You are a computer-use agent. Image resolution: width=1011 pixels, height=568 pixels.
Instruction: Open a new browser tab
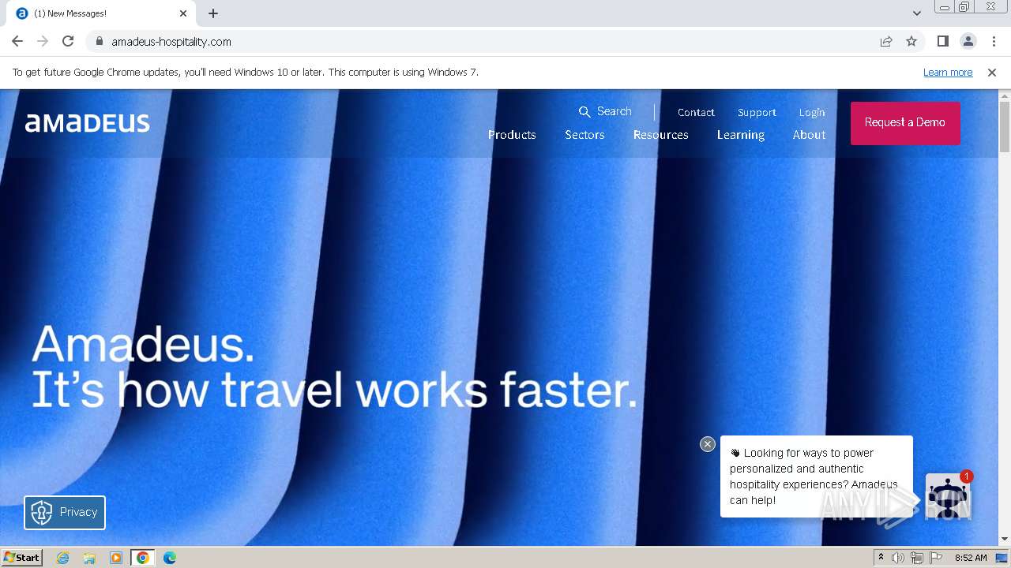click(x=213, y=13)
